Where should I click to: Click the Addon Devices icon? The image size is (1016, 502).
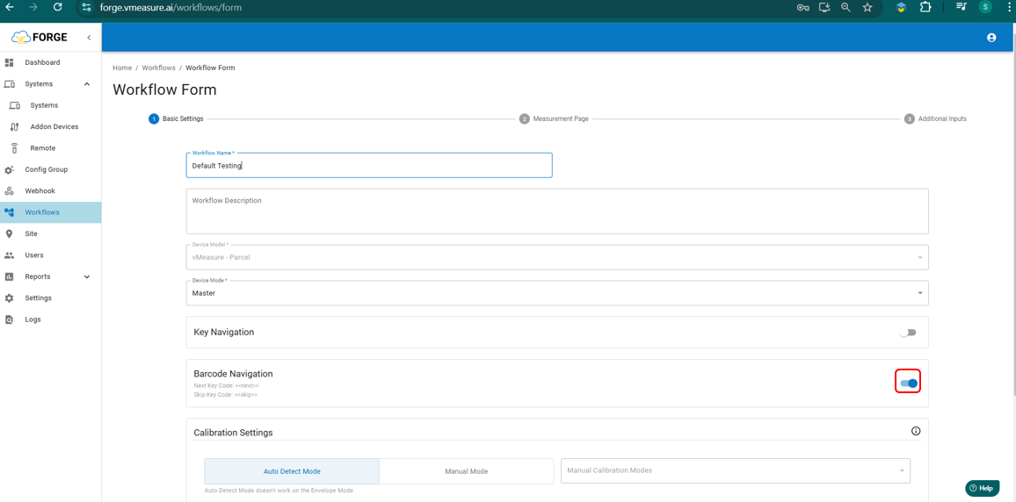[x=14, y=126]
